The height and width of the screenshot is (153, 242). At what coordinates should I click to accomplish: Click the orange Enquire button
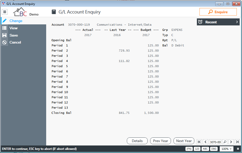(x=218, y=12)
